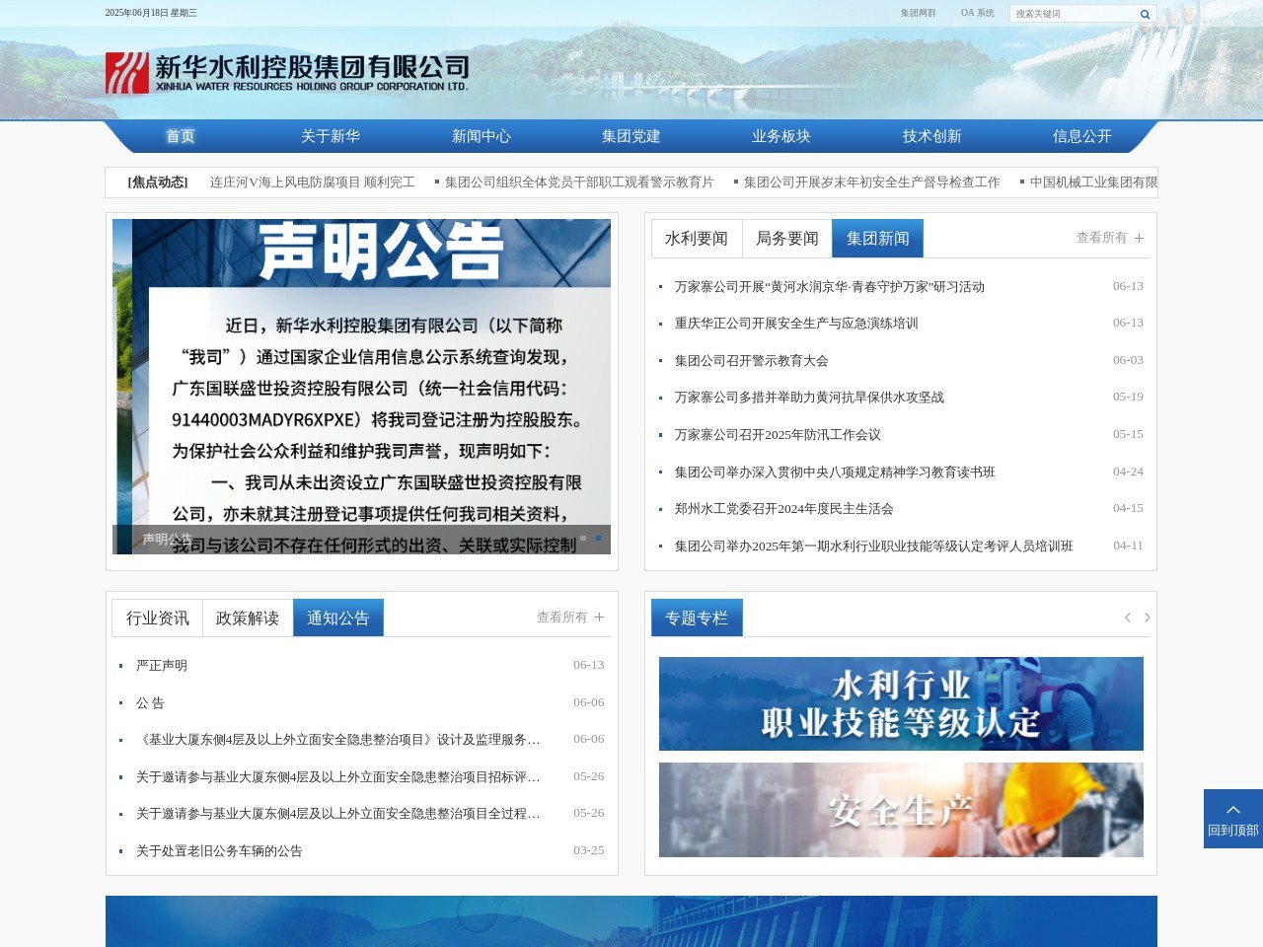This screenshot has width=1263, height=947.
Task: Click date text 2025年06月18日 星期三
Action: pos(151,13)
